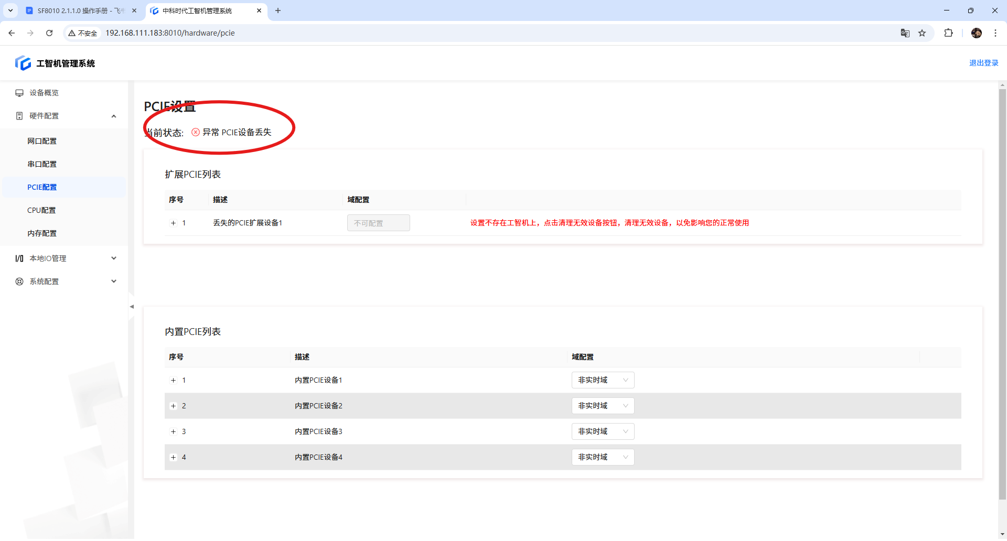1007x541 pixels.
Task: Click the 工智机管理系统 logo icon
Action: [23, 63]
